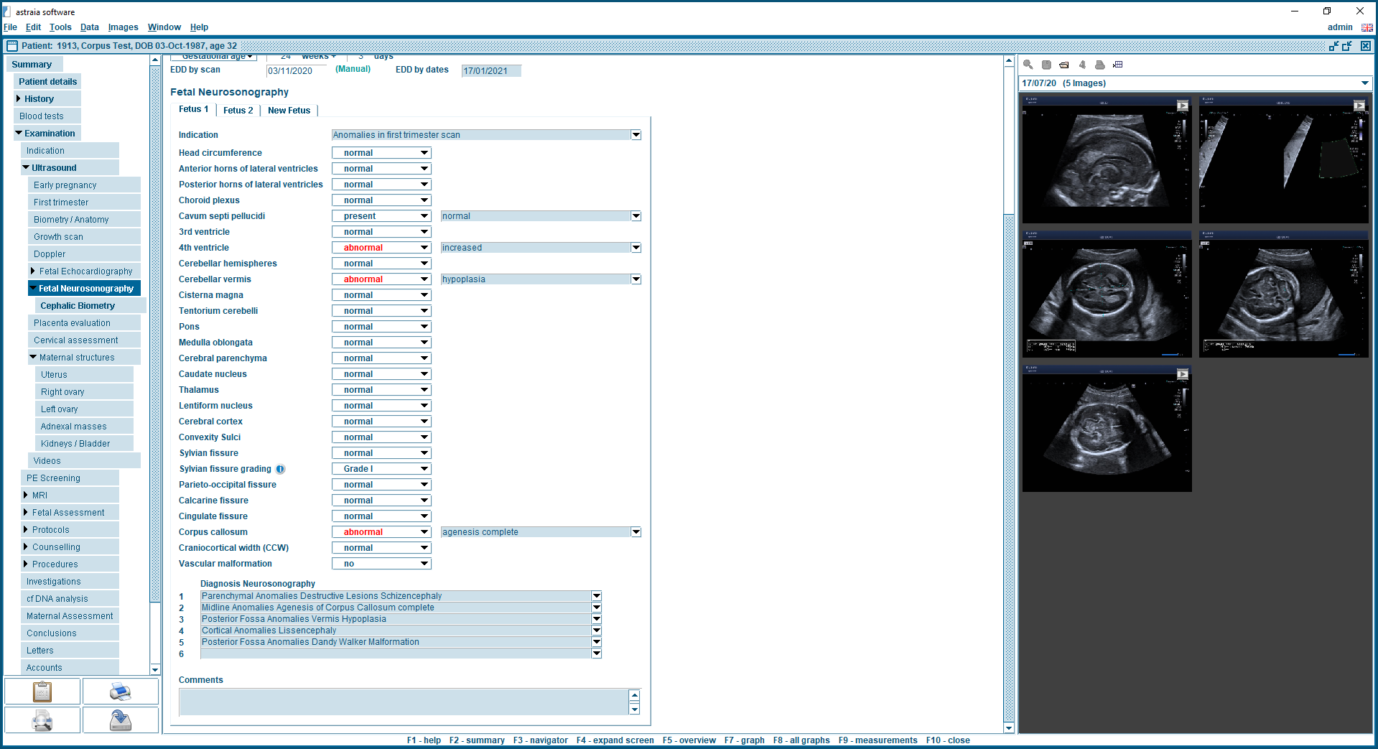Image resolution: width=1378 pixels, height=749 pixels.
Task: Click the clipboard report icon button
Action: click(x=42, y=692)
